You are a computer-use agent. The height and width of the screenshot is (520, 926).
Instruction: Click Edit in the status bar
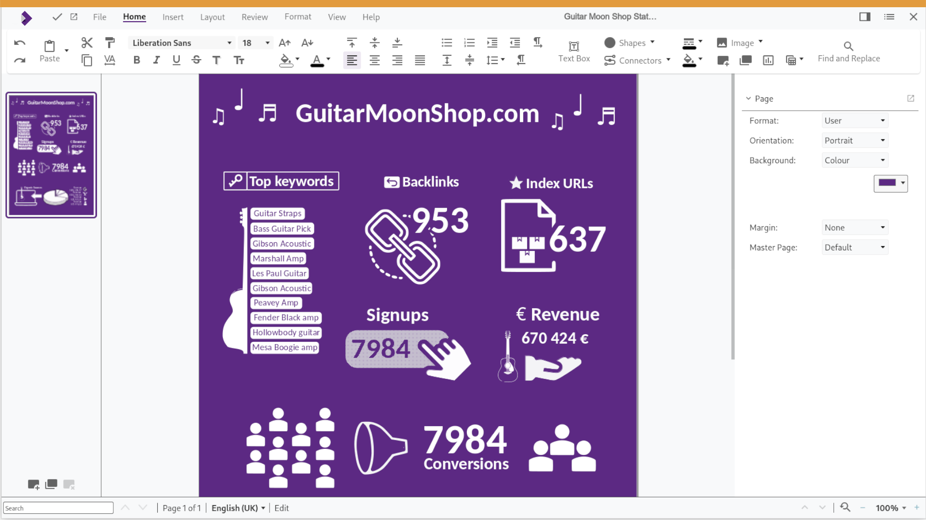[282, 507]
